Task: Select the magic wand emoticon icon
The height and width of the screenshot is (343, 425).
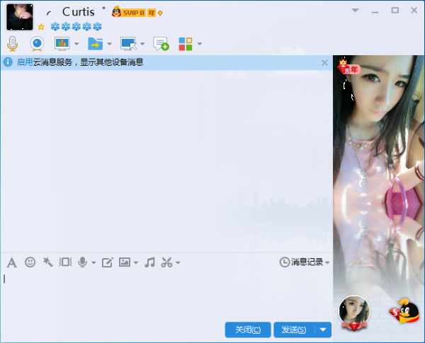Action: coord(47,262)
